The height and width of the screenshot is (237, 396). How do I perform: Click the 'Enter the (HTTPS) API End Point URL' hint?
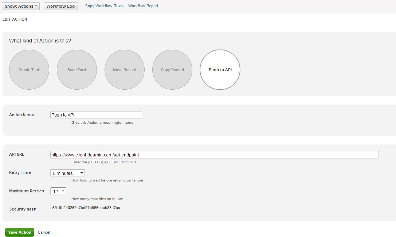[104, 162]
